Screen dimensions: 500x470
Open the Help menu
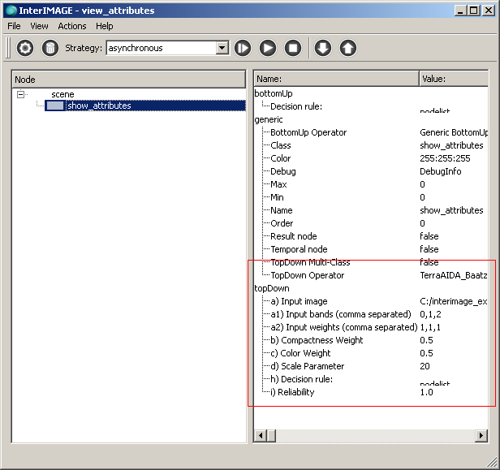[x=105, y=26]
